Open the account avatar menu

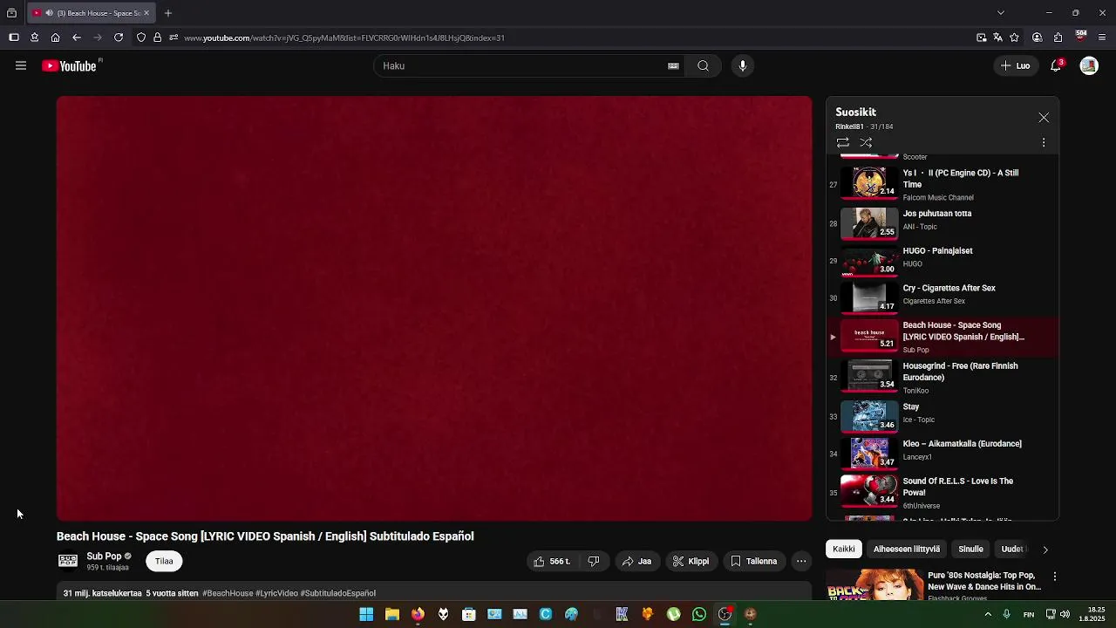(1089, 65)
